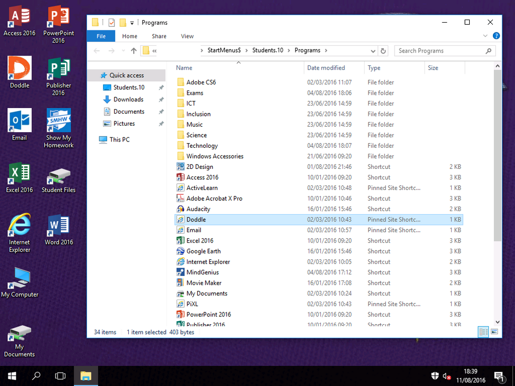Expand chevron after Students.10 breadcrumb
Screen dimensions: 515x386
pos(289,50)
